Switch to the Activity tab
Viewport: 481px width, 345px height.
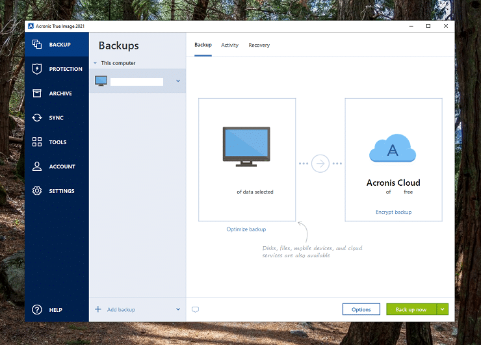(x=229, y=45)
